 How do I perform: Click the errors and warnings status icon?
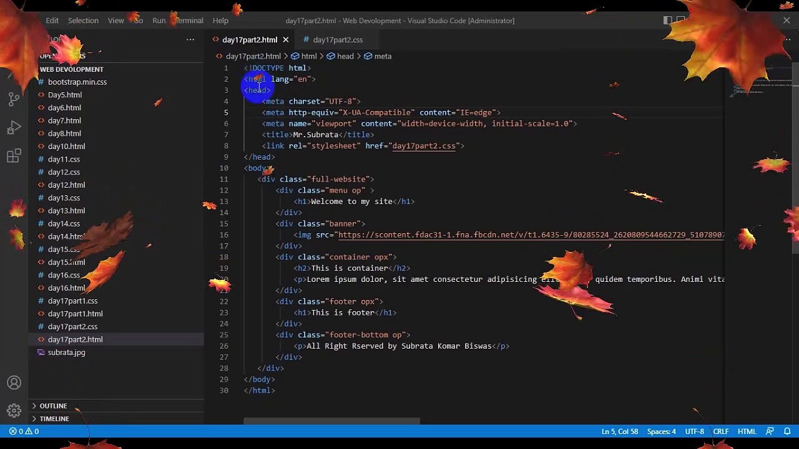click(24, 432)
